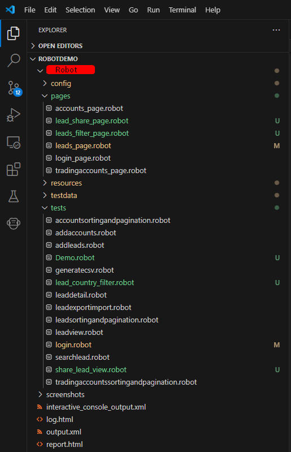Viewport: 291px width, 452px height.
Task: Open the Robot Framework robot-face icon
Action: [14, 223]
